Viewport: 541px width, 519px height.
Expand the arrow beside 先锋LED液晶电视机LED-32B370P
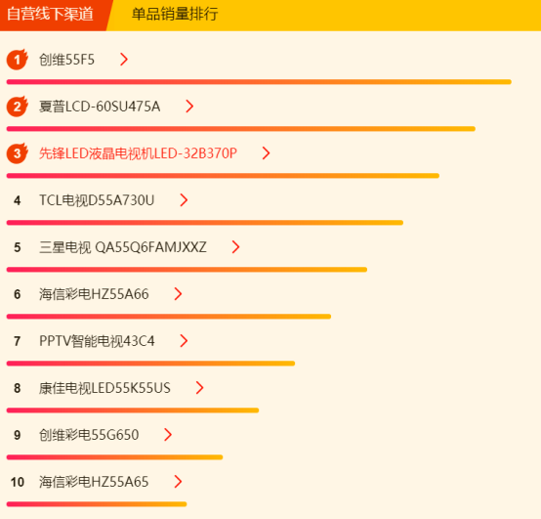tap(266, 153)
